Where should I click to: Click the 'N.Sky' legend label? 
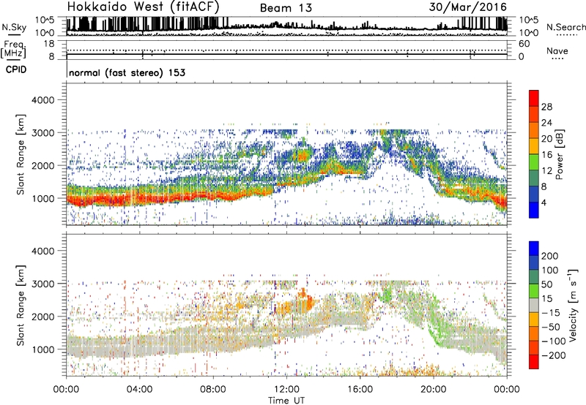(x=14, y=27)
